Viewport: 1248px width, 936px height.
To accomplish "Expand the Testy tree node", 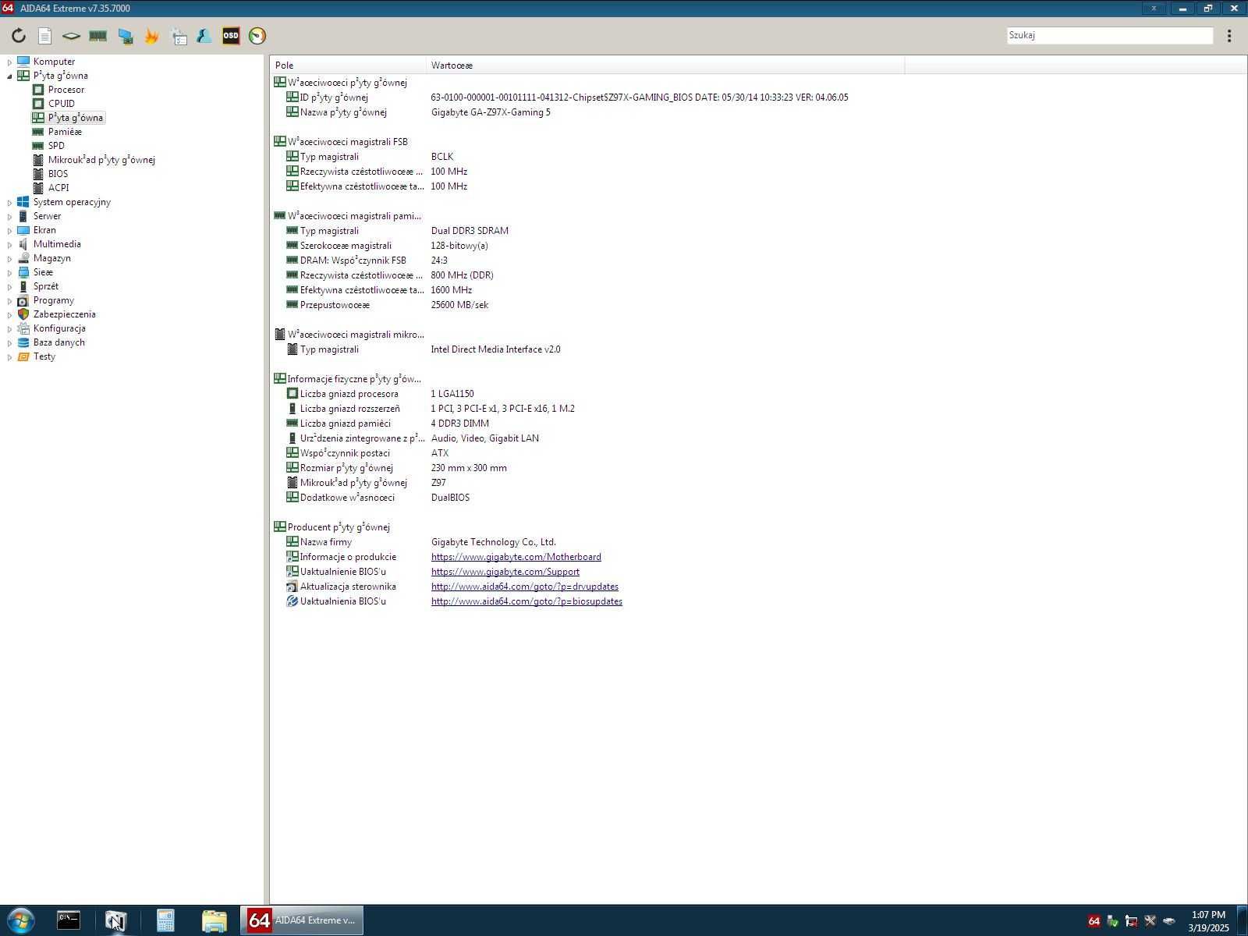I will tap(9, 356).
